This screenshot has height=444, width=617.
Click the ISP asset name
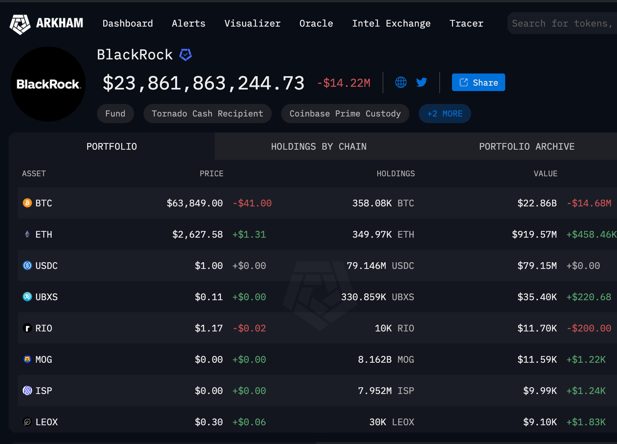[44, 391]
